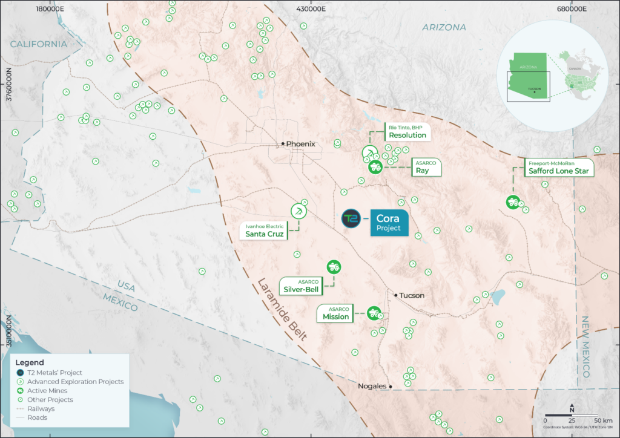Select the Advanced Exploration Projects legend icon
The width and height of the screenshot is (620, 438).
coord(20,382)
